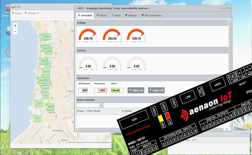Maximize the E037 window
Viewport: 252px width, 155px height.
[227, 8]
